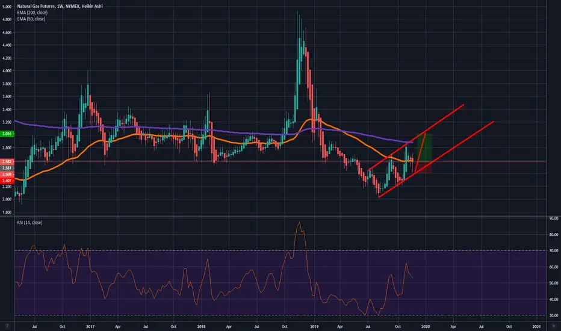Click the timezone icon at bottom-left corner
This screenshot has height=331, width=561.
[x=7, y=326]
